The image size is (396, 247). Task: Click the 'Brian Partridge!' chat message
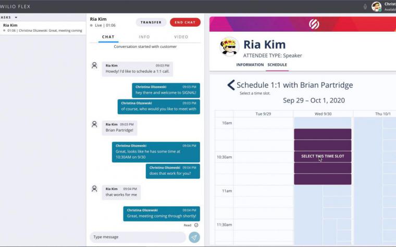[x=119, y=128]
